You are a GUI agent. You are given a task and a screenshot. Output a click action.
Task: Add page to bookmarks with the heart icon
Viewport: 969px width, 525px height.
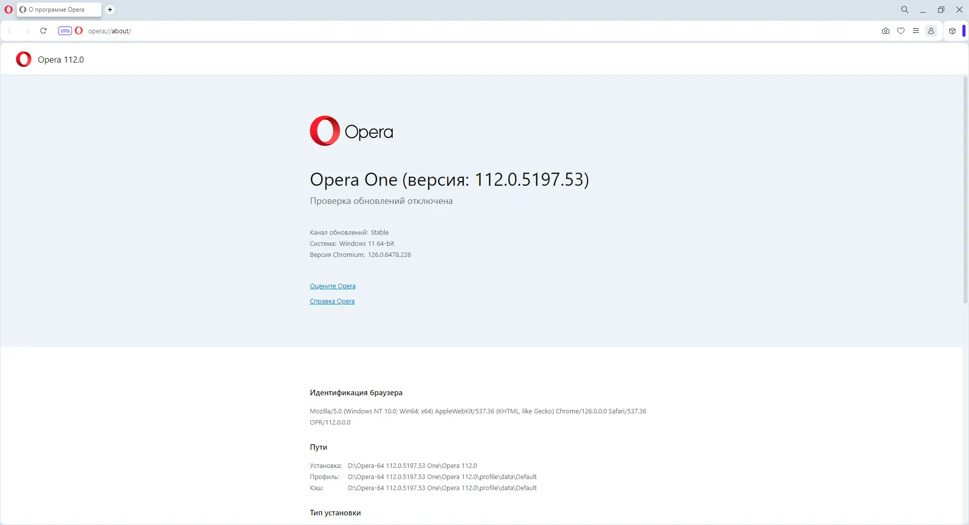pos(901,31)
